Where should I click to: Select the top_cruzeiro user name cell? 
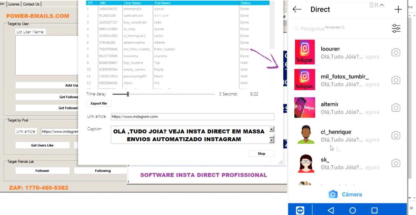point(134,63)
